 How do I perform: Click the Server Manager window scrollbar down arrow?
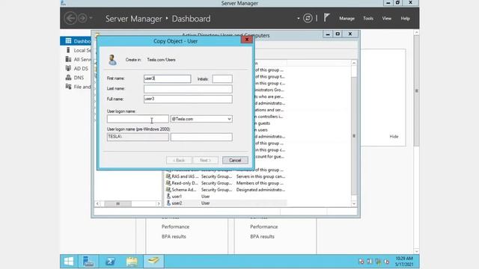[416, 252]
